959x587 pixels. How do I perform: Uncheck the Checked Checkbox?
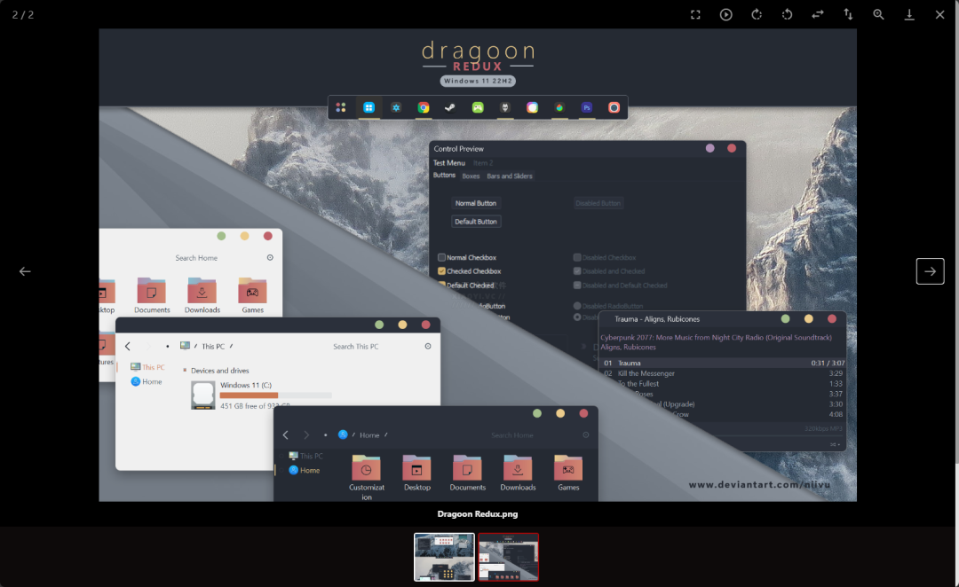(441, 271)
